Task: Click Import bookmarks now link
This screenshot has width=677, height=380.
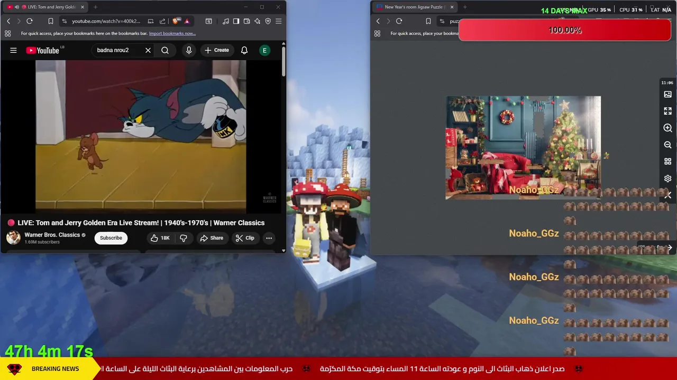Action: tap(172, 33)
